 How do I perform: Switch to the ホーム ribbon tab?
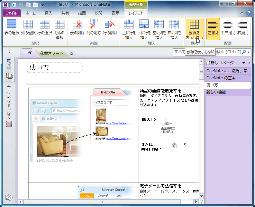31,13
